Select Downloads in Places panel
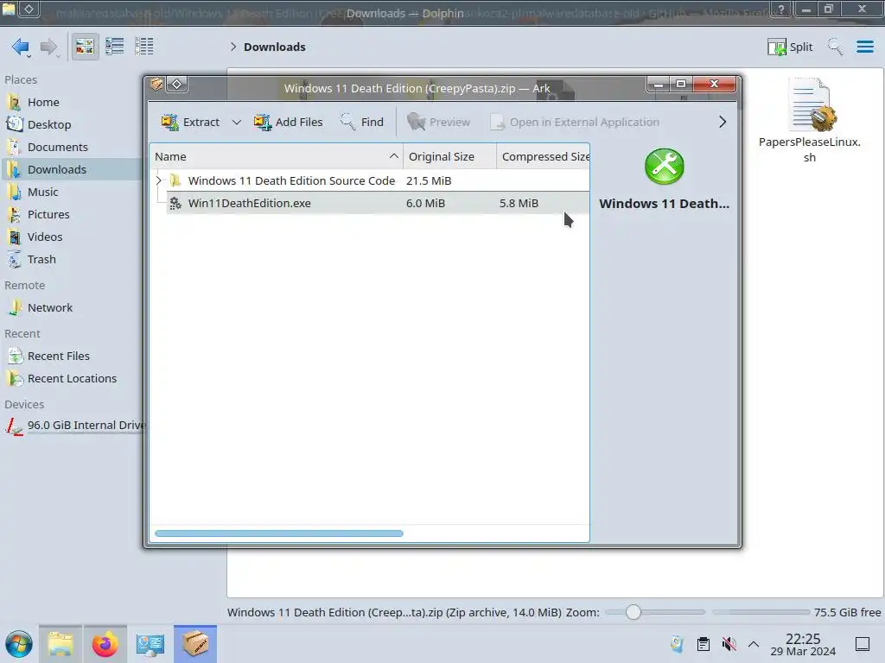This screenshot has height=663, width=885. (x=72, y=170)
